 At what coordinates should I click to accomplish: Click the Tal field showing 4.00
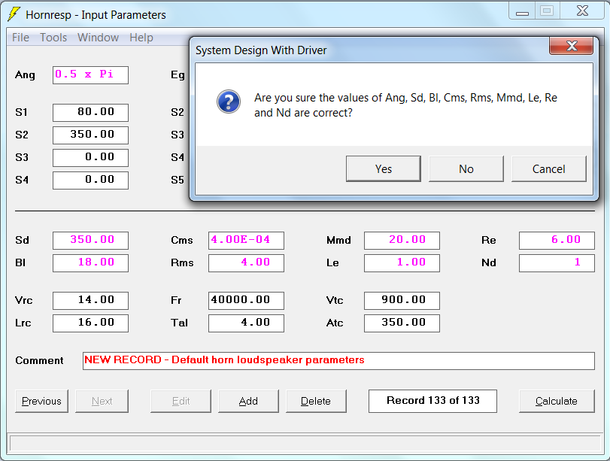(x=246, y=323)
